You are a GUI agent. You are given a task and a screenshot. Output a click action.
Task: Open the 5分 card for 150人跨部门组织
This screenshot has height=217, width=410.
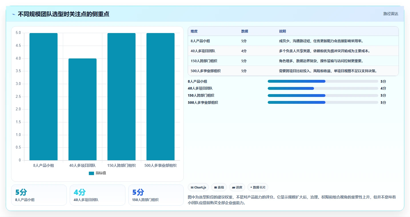click(156, 195)
